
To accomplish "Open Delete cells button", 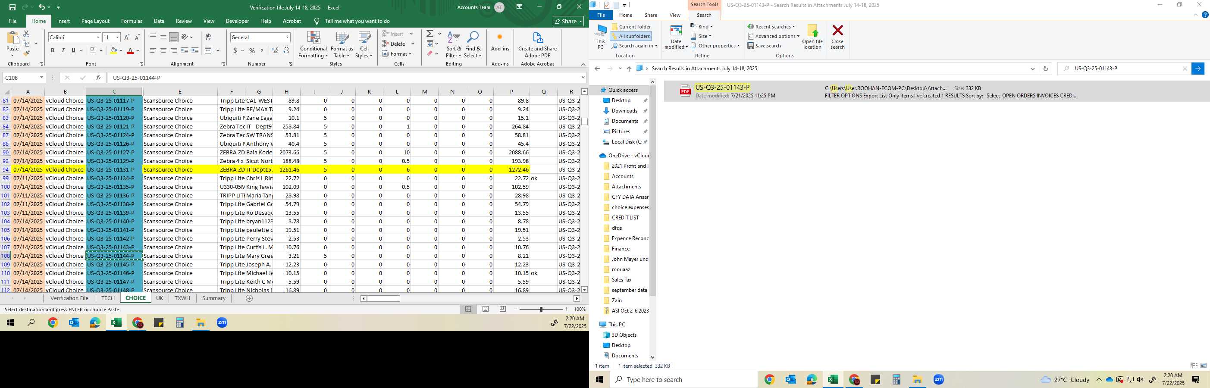I will coord(398,44).
